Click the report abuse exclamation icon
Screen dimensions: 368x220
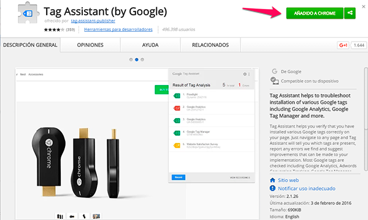pos(272,188)
